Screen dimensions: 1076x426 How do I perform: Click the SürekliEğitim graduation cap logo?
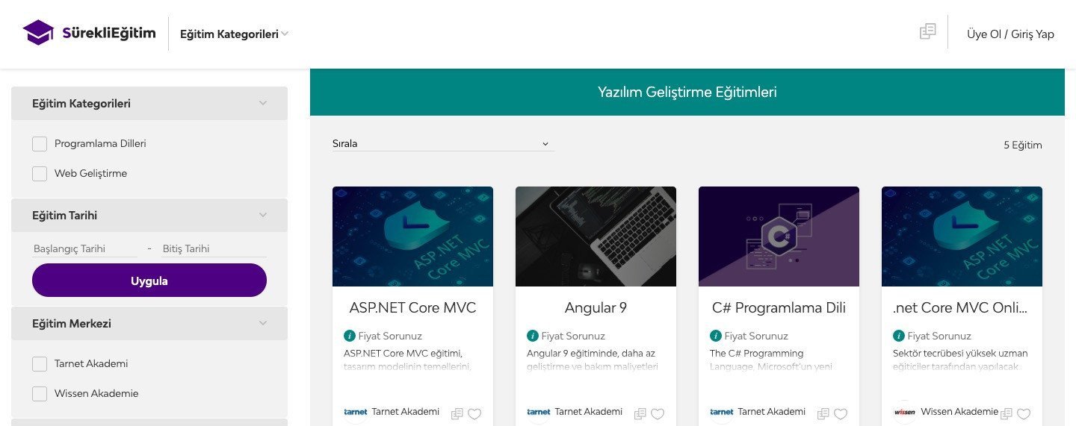38,33
